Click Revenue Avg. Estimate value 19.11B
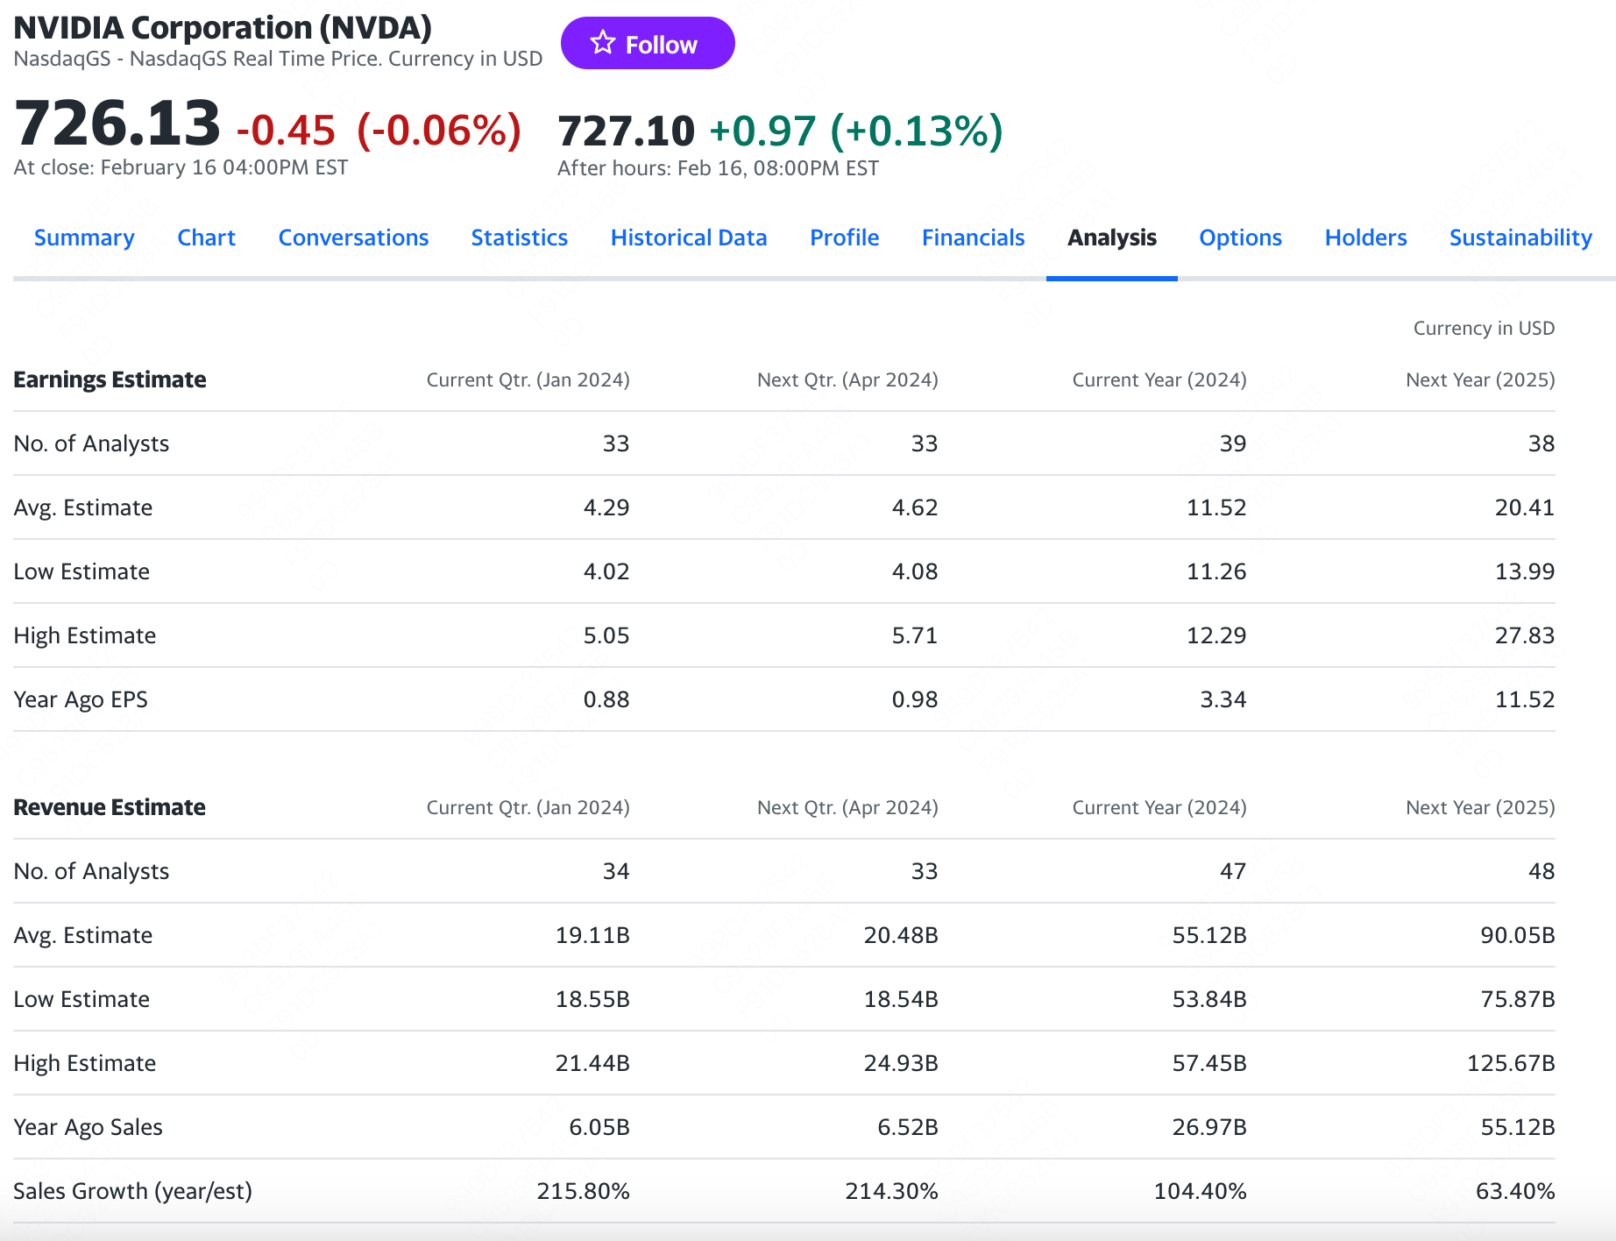This screenshot has width=1616, height=1241. click(x=592, y=935)
